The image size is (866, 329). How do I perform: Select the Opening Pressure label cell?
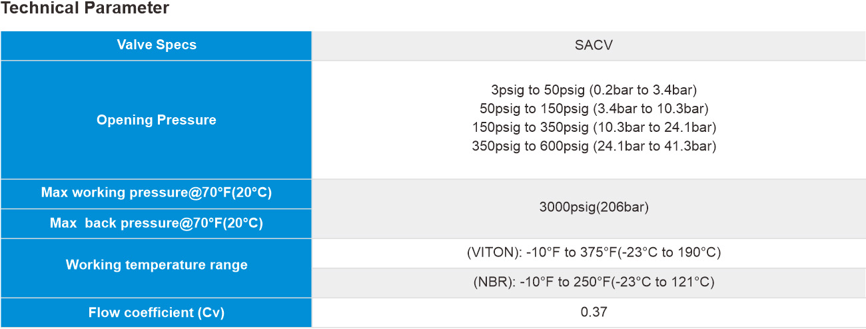tap(156, 120)
